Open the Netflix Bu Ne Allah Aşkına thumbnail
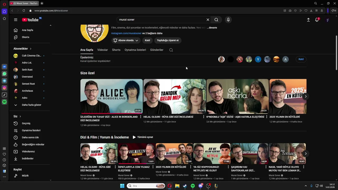 tap(212, 154)
